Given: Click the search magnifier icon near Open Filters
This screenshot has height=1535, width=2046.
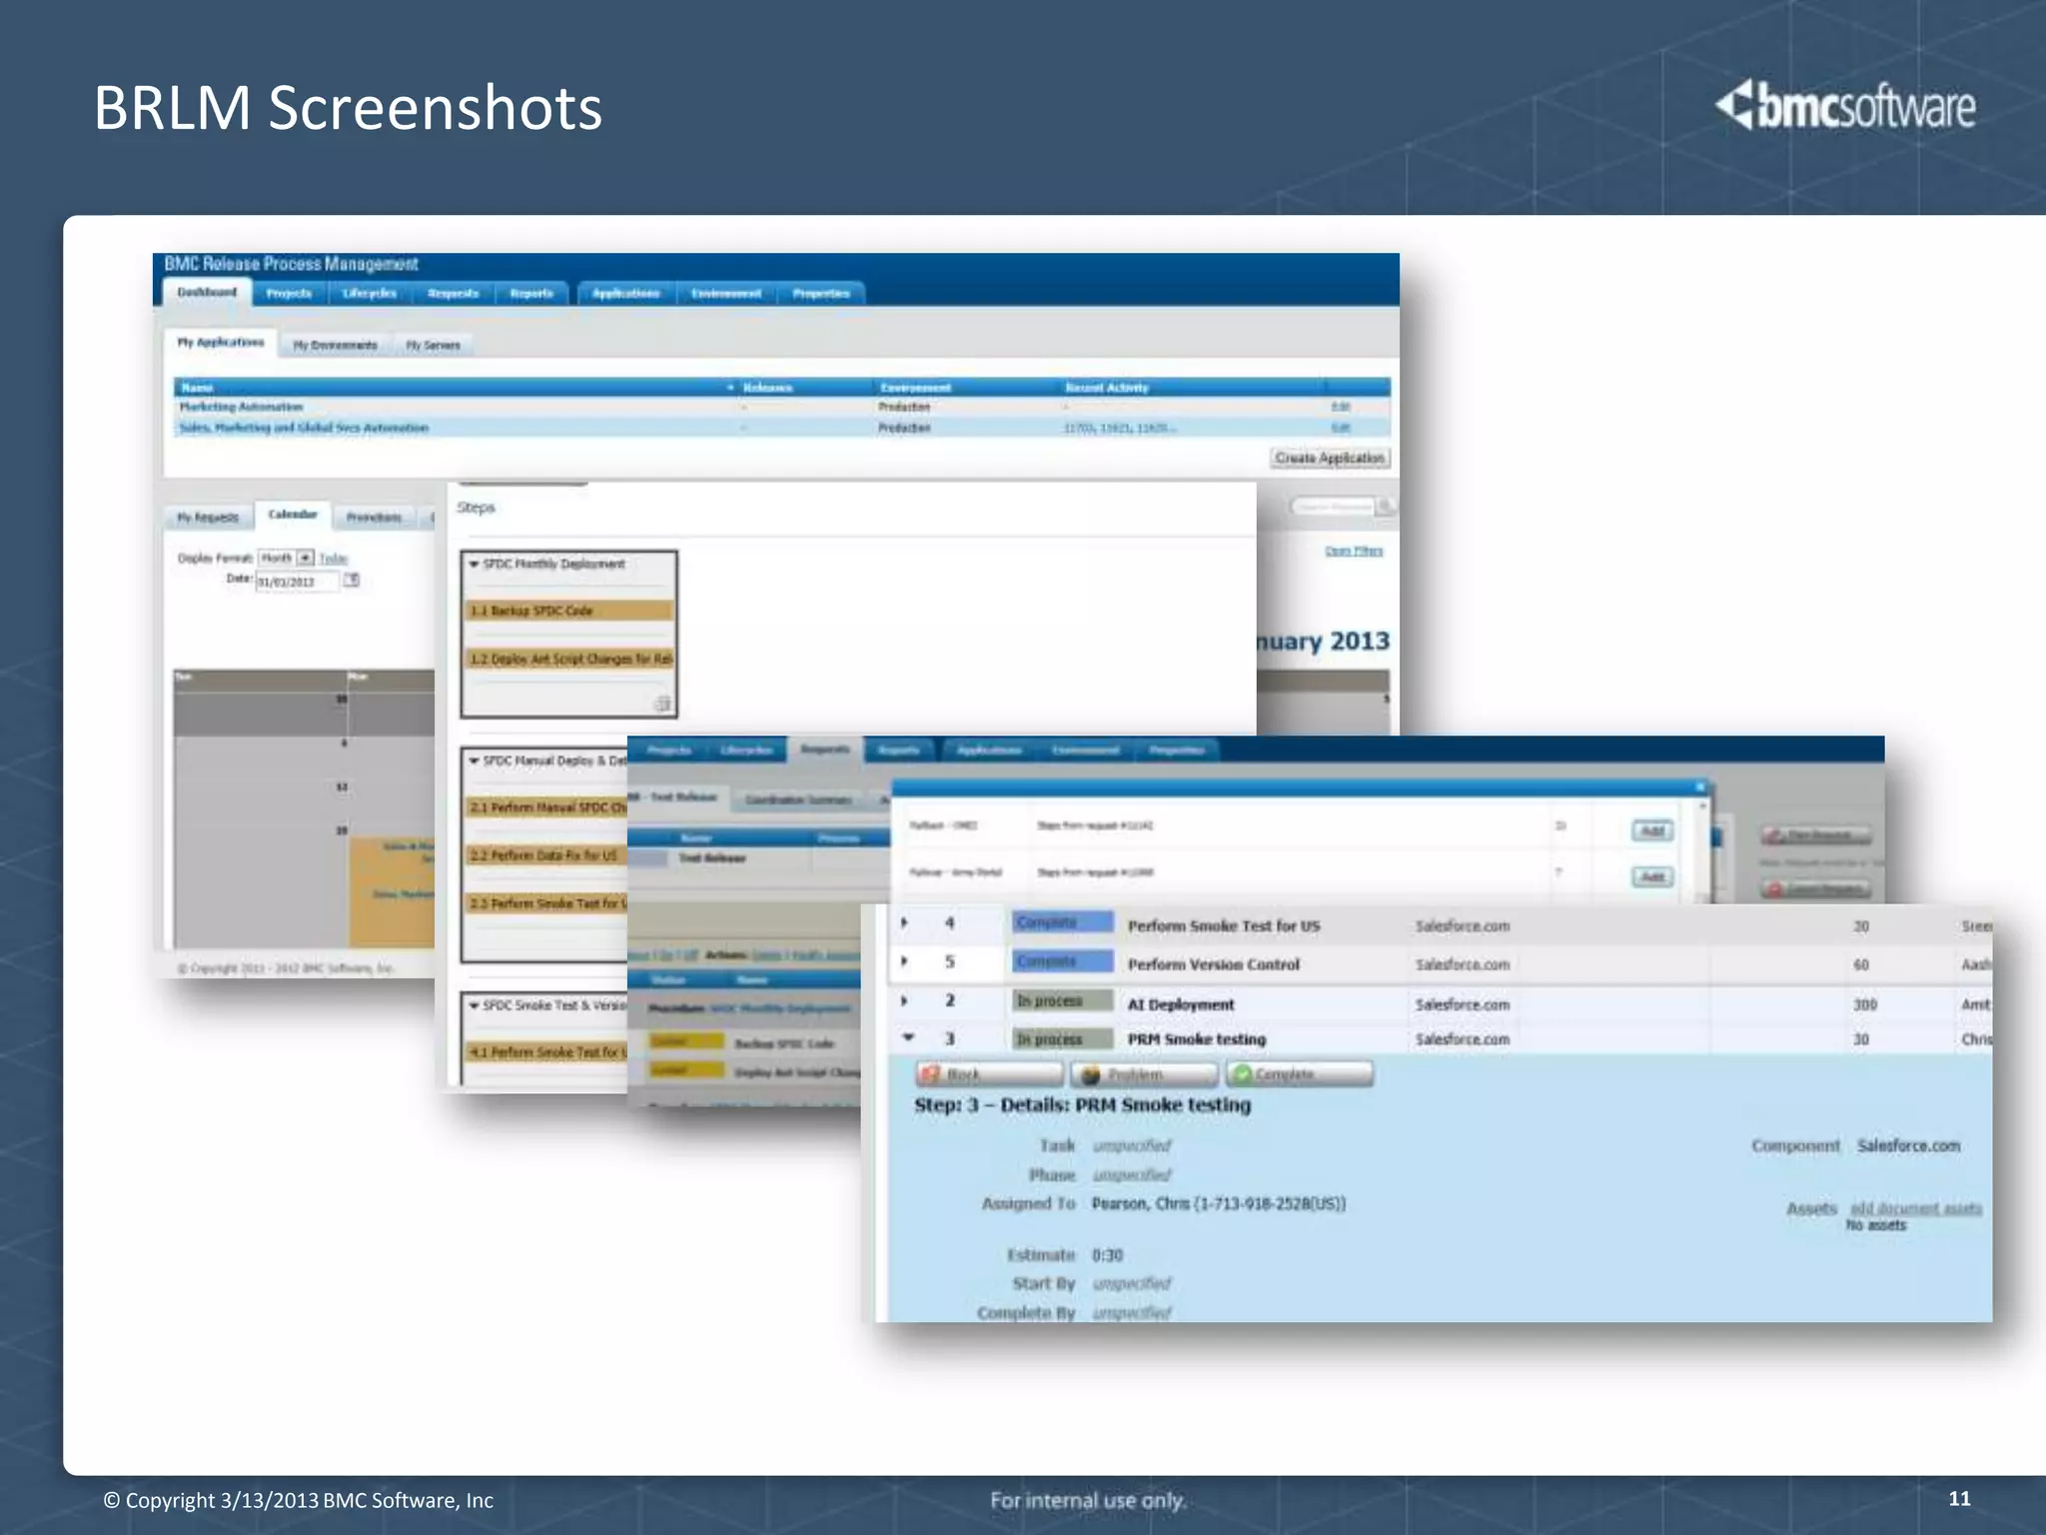Looking at the screenshot, I should pos(1386,507).
